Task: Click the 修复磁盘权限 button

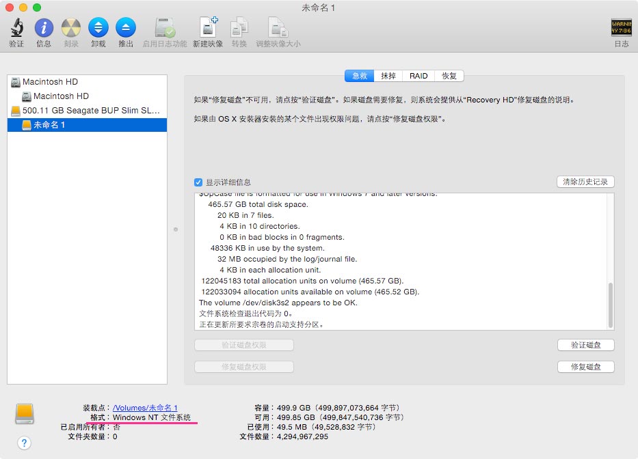Action: [244, 367]
